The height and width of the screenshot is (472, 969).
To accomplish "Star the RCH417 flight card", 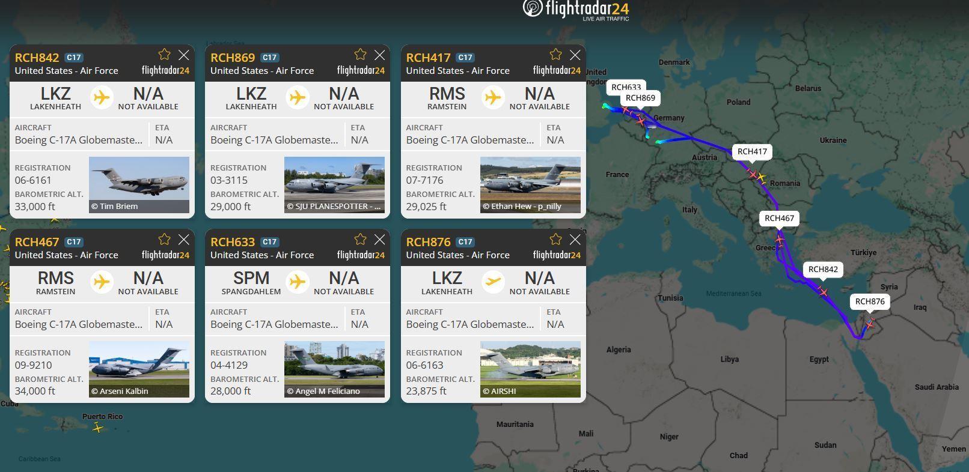I will click(x=555, y=55).
